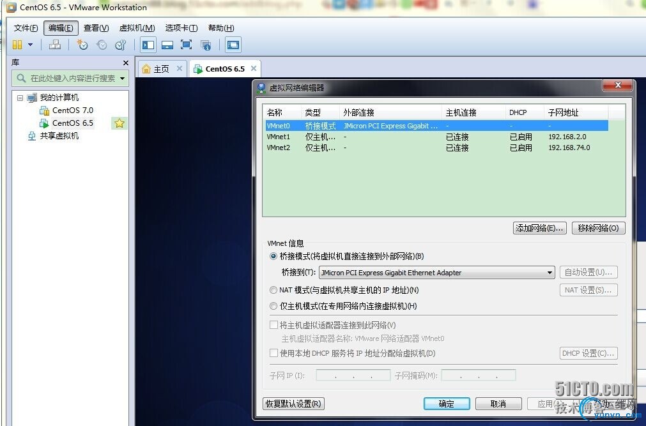Screen dimensions: 646x426
Task: Open the 虚拟机(M) menu
Action: coord(137,28)
